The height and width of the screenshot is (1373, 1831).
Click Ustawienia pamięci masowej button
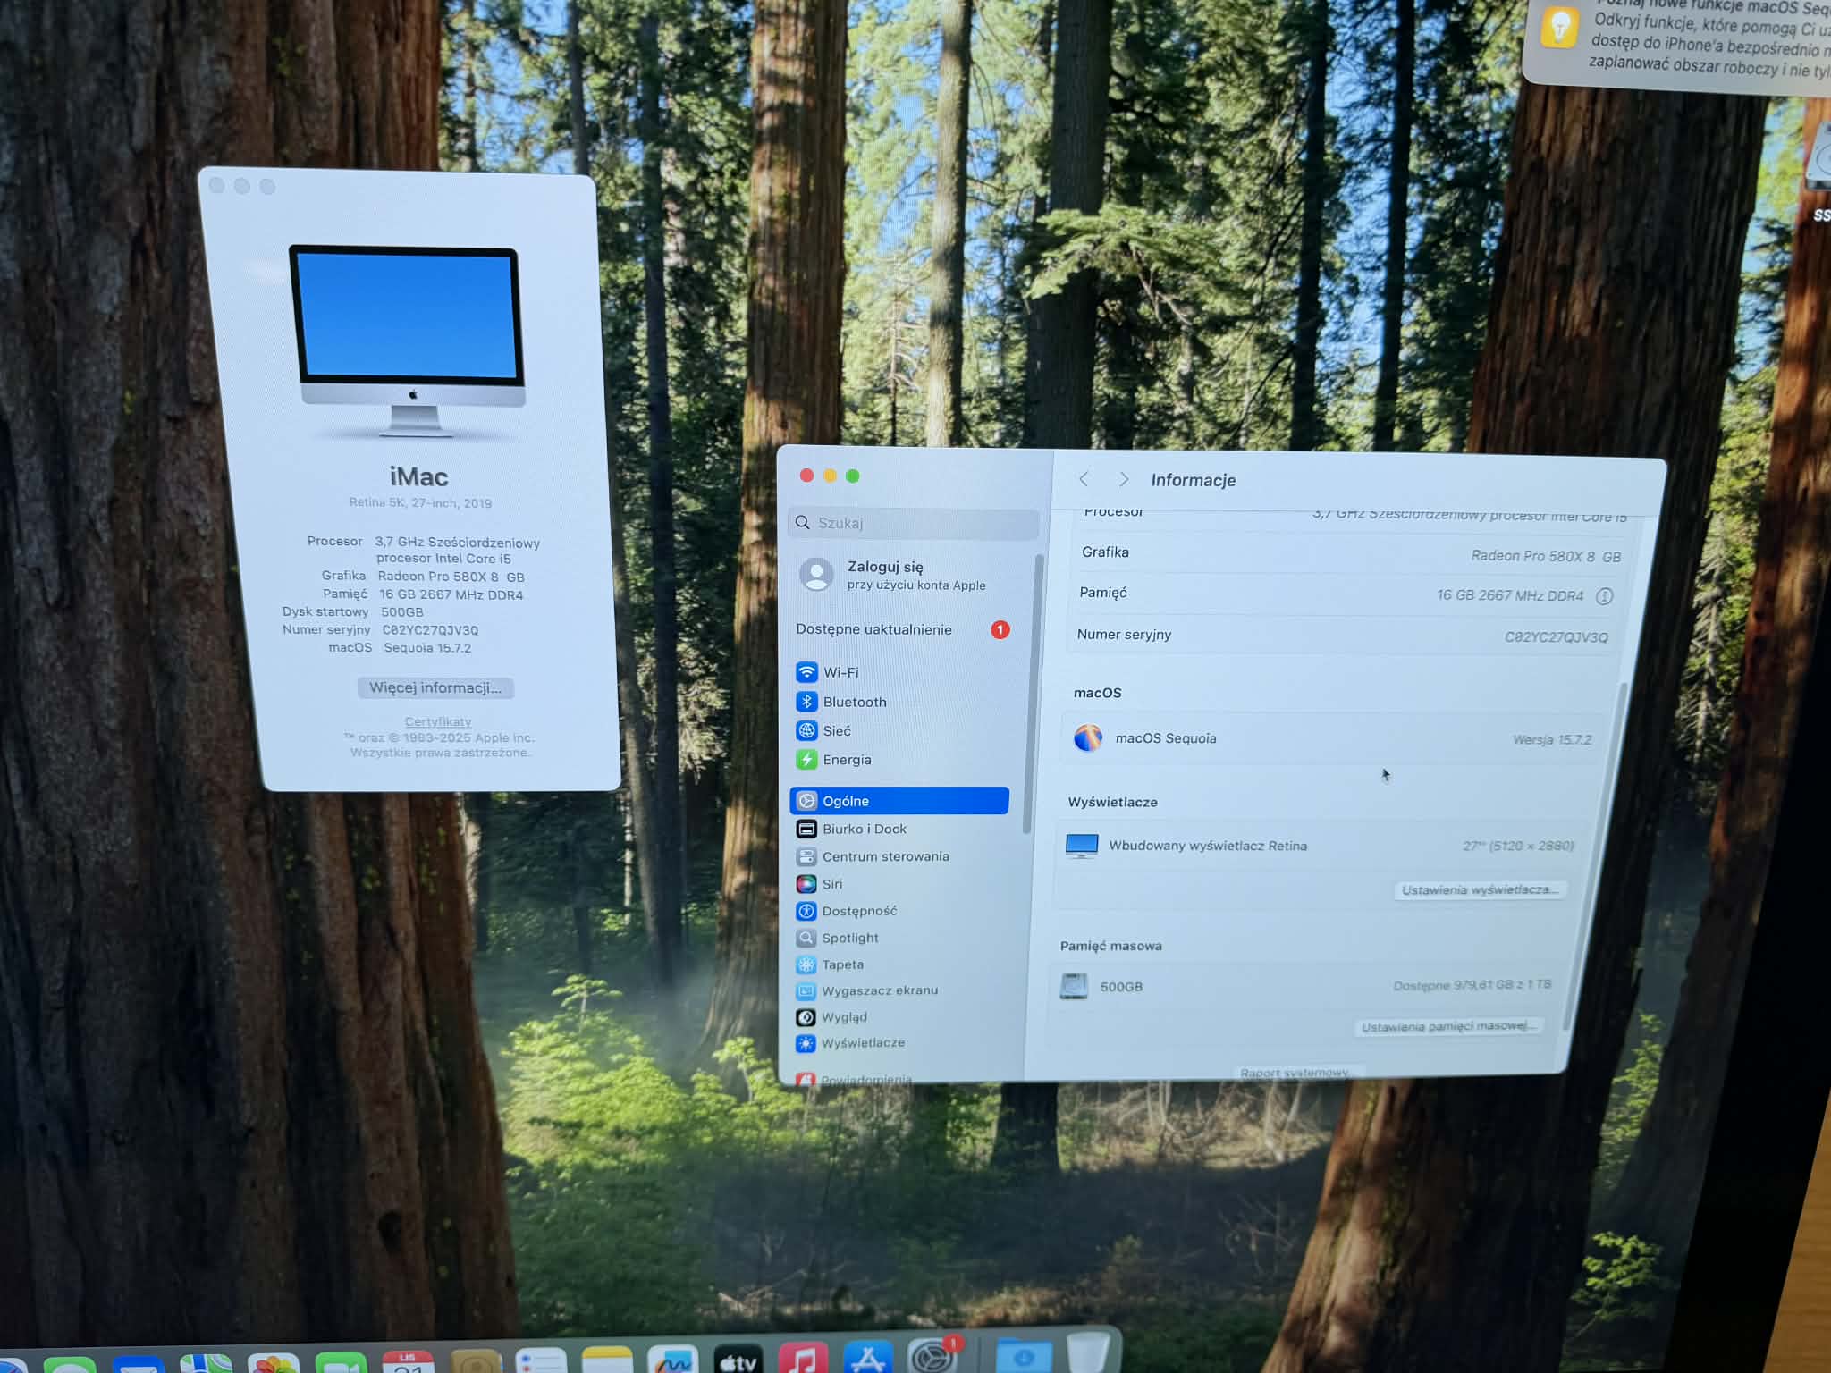pyautogui.click(x=1448, y=1027)
